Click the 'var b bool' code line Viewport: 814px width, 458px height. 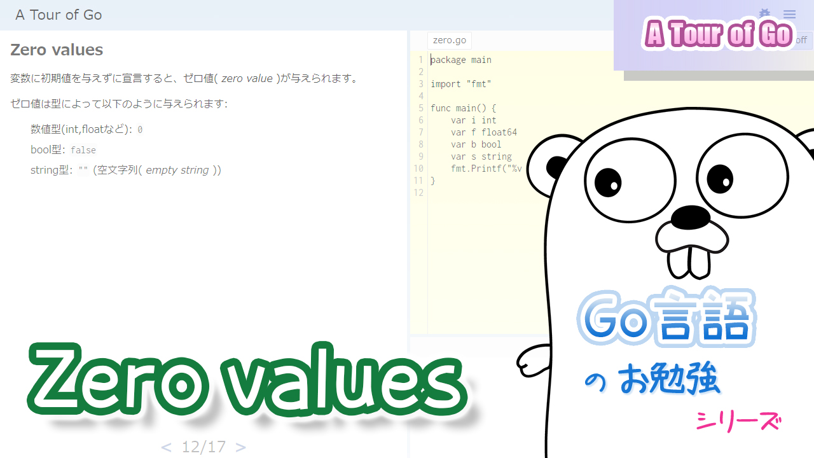[476, 144]
